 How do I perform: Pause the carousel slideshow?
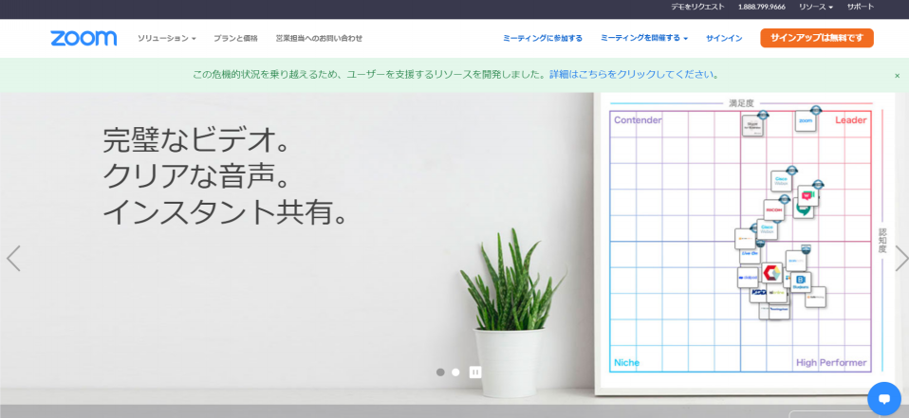click(x=475, y=373)
